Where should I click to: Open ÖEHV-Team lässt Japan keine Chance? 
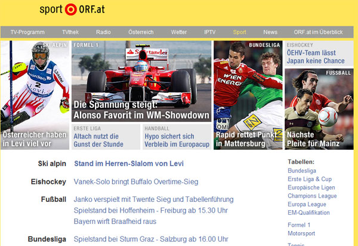pos(316,57)
